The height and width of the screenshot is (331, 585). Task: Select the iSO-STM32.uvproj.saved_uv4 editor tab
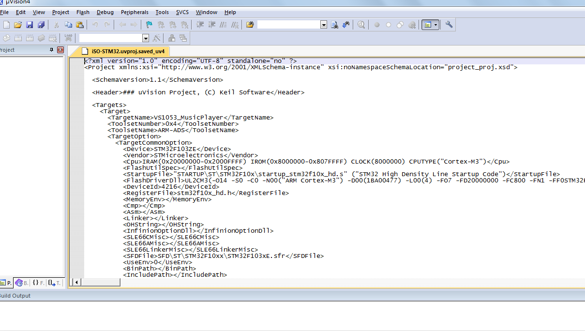[x=123, y=51]
